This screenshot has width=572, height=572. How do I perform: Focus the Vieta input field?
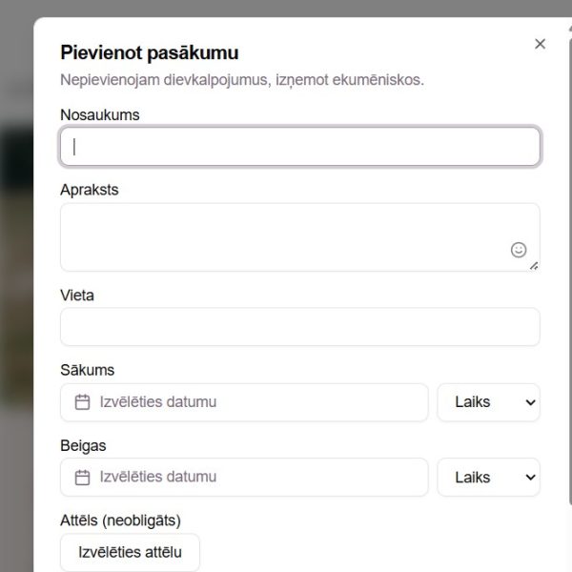[299, 327]
